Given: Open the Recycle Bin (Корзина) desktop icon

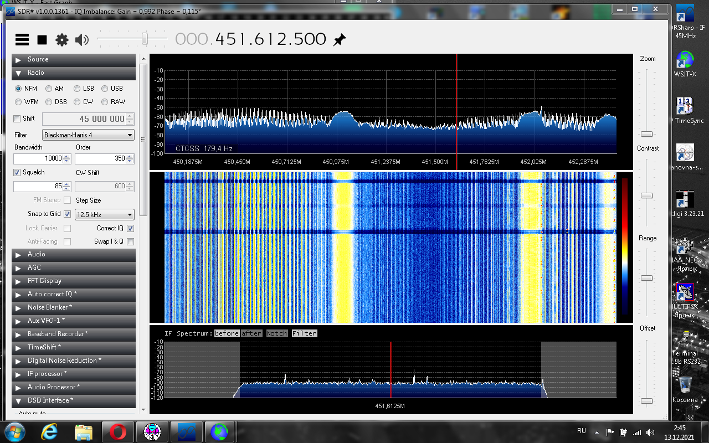Looking at the screenshot, I should click(x=685, y=385).
